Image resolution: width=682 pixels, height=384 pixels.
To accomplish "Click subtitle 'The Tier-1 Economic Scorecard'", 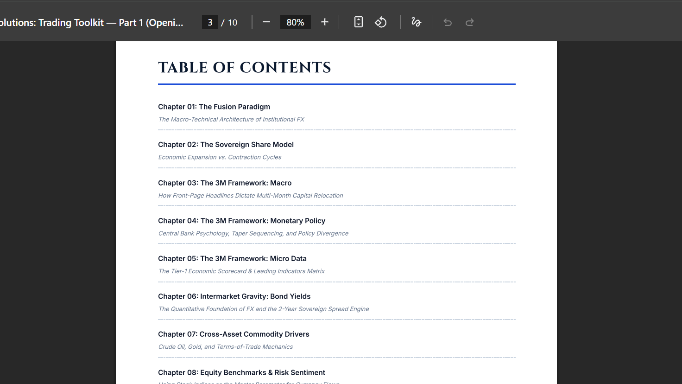I will (241, 271).
